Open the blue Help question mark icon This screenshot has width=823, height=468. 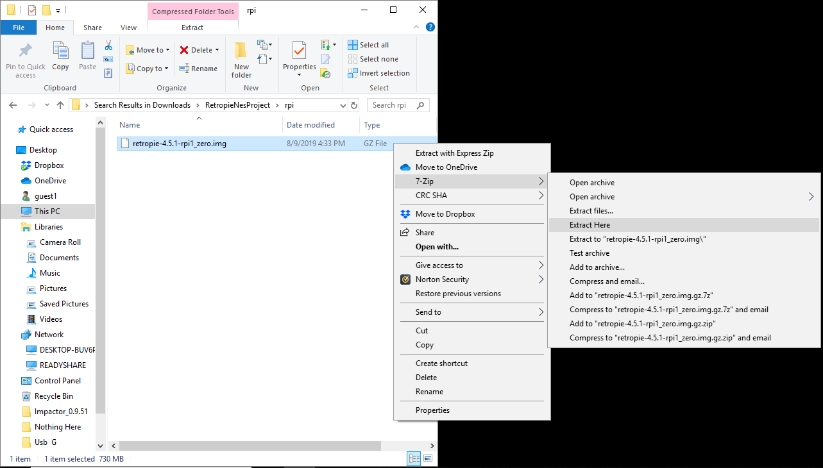pyautogui.click(x=430, y=28)
